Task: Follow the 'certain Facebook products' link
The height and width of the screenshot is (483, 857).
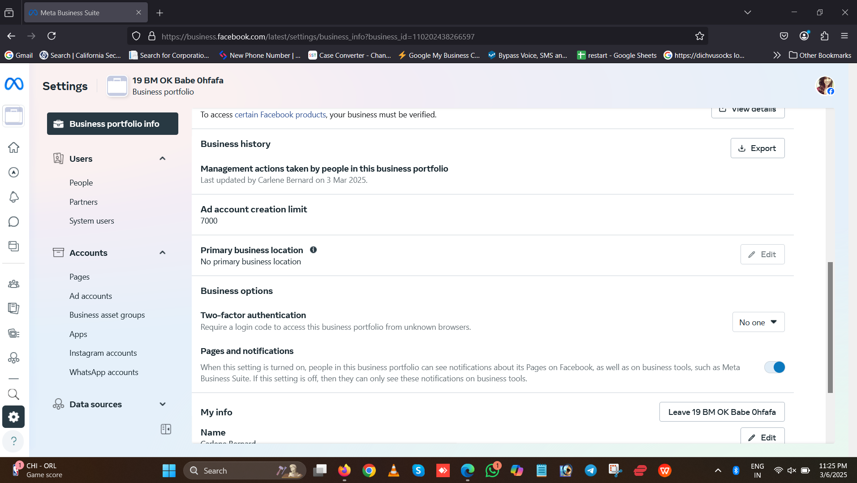Action: [x=280, y=115]
